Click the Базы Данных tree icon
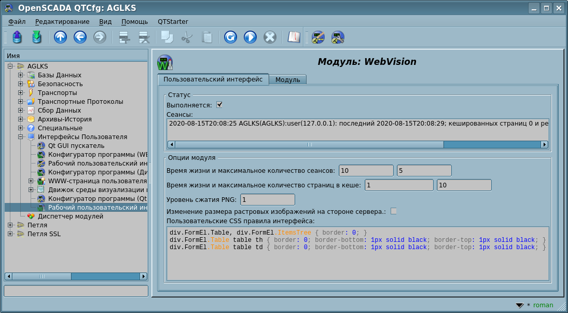 [x=31, y=75]
